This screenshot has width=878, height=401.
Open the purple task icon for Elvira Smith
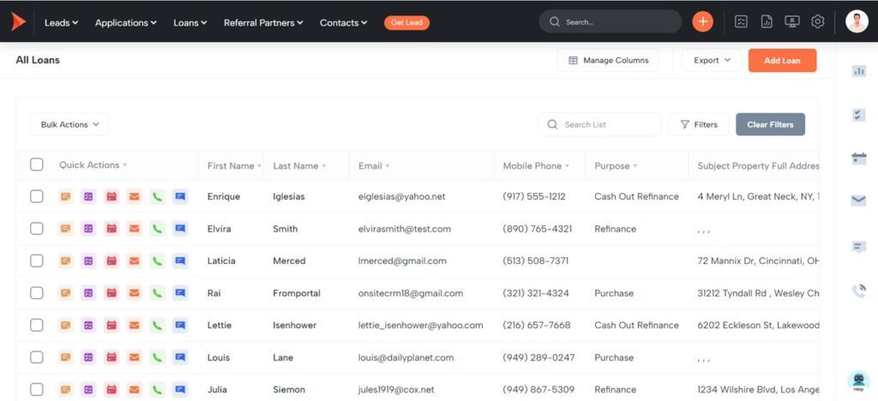click(88, 229)
